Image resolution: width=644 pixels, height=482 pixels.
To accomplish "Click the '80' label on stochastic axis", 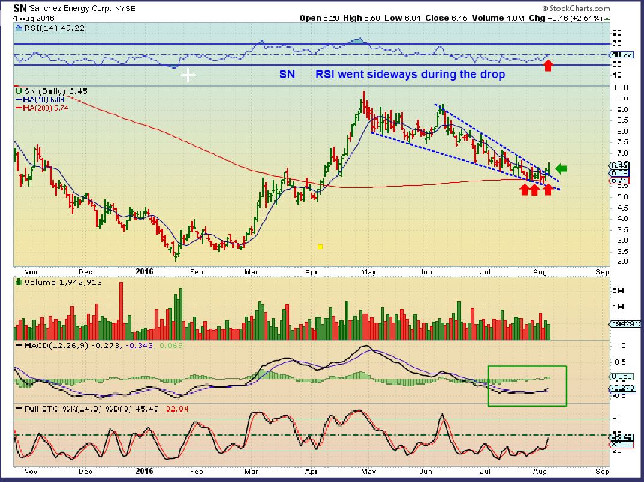I will click(x=617, y=419).
